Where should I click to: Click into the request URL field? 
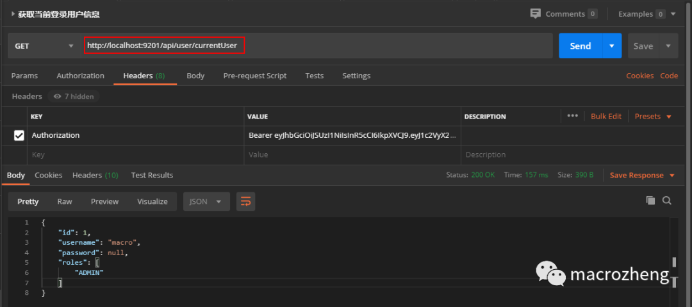click(x=318, y=46)
